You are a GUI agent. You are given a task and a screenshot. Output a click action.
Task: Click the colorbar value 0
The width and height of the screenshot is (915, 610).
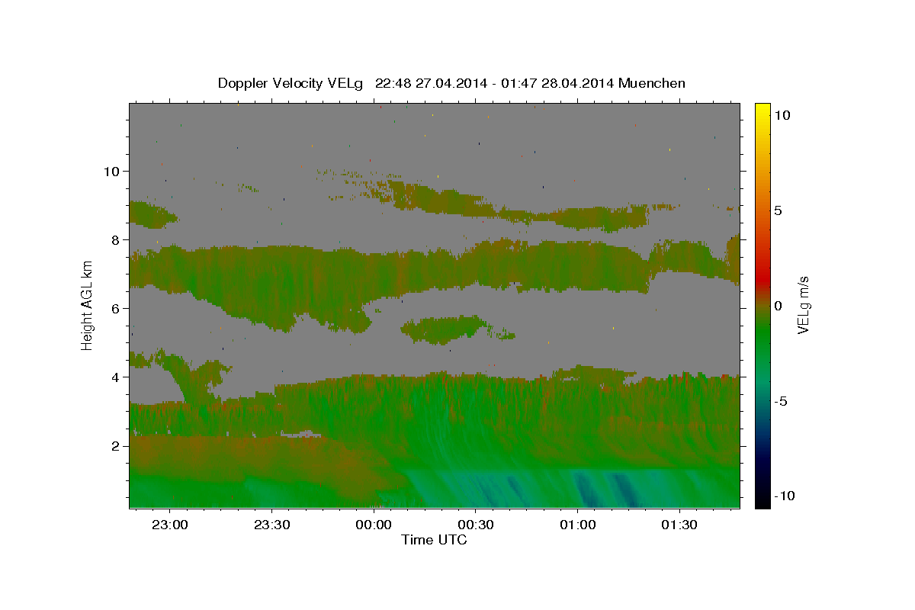[x=778, y=306]
